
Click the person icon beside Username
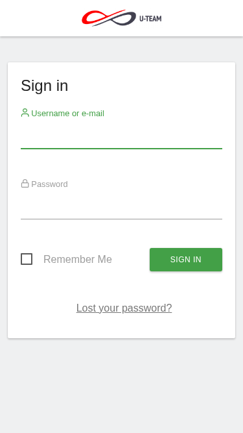25,113
